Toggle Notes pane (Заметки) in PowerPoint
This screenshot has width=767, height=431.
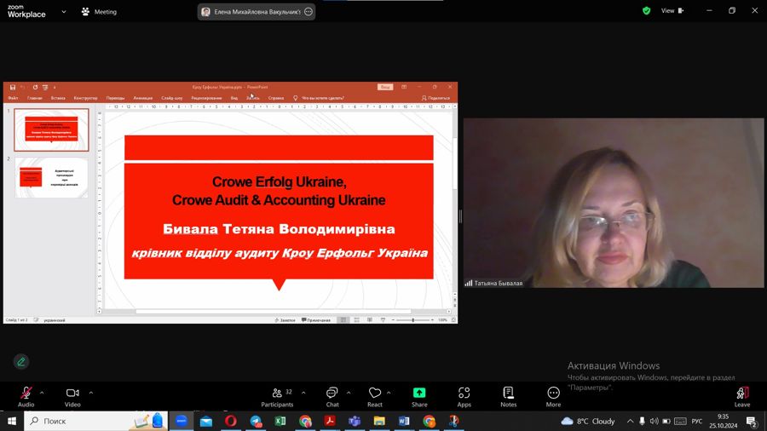pyautogui.click(x=285, y=320)
